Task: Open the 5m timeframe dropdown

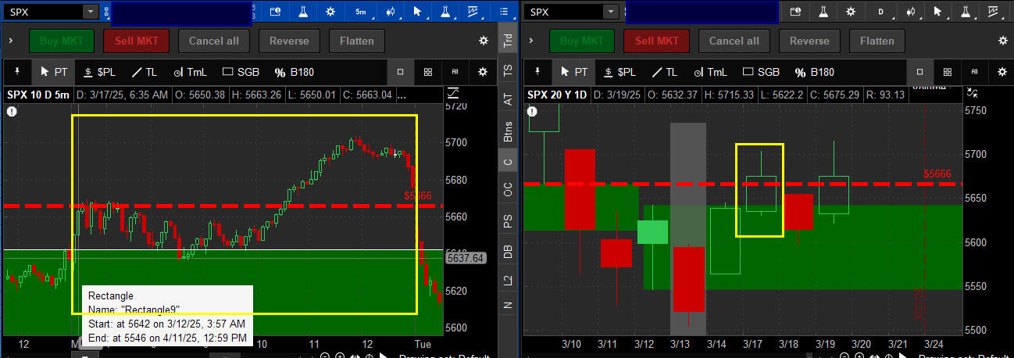Action: (x=360, y=12)
